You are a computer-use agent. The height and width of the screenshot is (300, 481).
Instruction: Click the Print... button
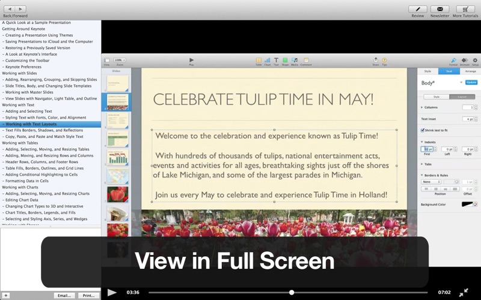pyautogui.click(x=88, y=295)
